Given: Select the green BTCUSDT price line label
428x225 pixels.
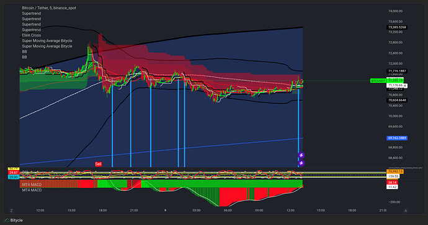Looking at the screenshot, I should [378, 81].
